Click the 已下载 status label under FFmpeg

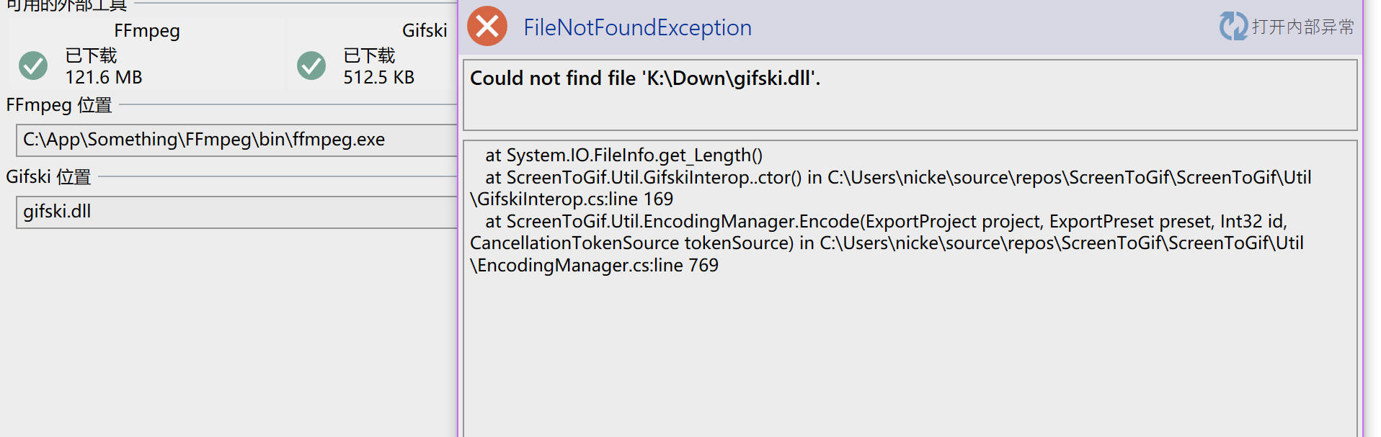[x=89, y=55]
